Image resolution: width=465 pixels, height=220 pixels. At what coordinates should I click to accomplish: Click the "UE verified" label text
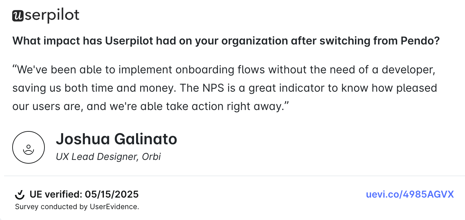coord(56,195)
